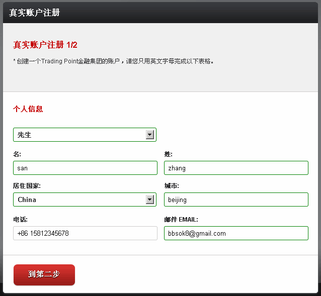The height and width of the screenshot is (296, 321).
Task: Select the city field containing beijing
Action: tap(236, 200)
